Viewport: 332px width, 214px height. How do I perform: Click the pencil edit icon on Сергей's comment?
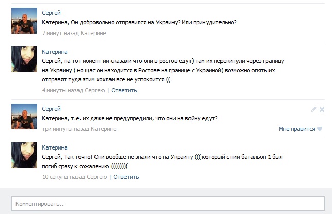pos(313,109)
